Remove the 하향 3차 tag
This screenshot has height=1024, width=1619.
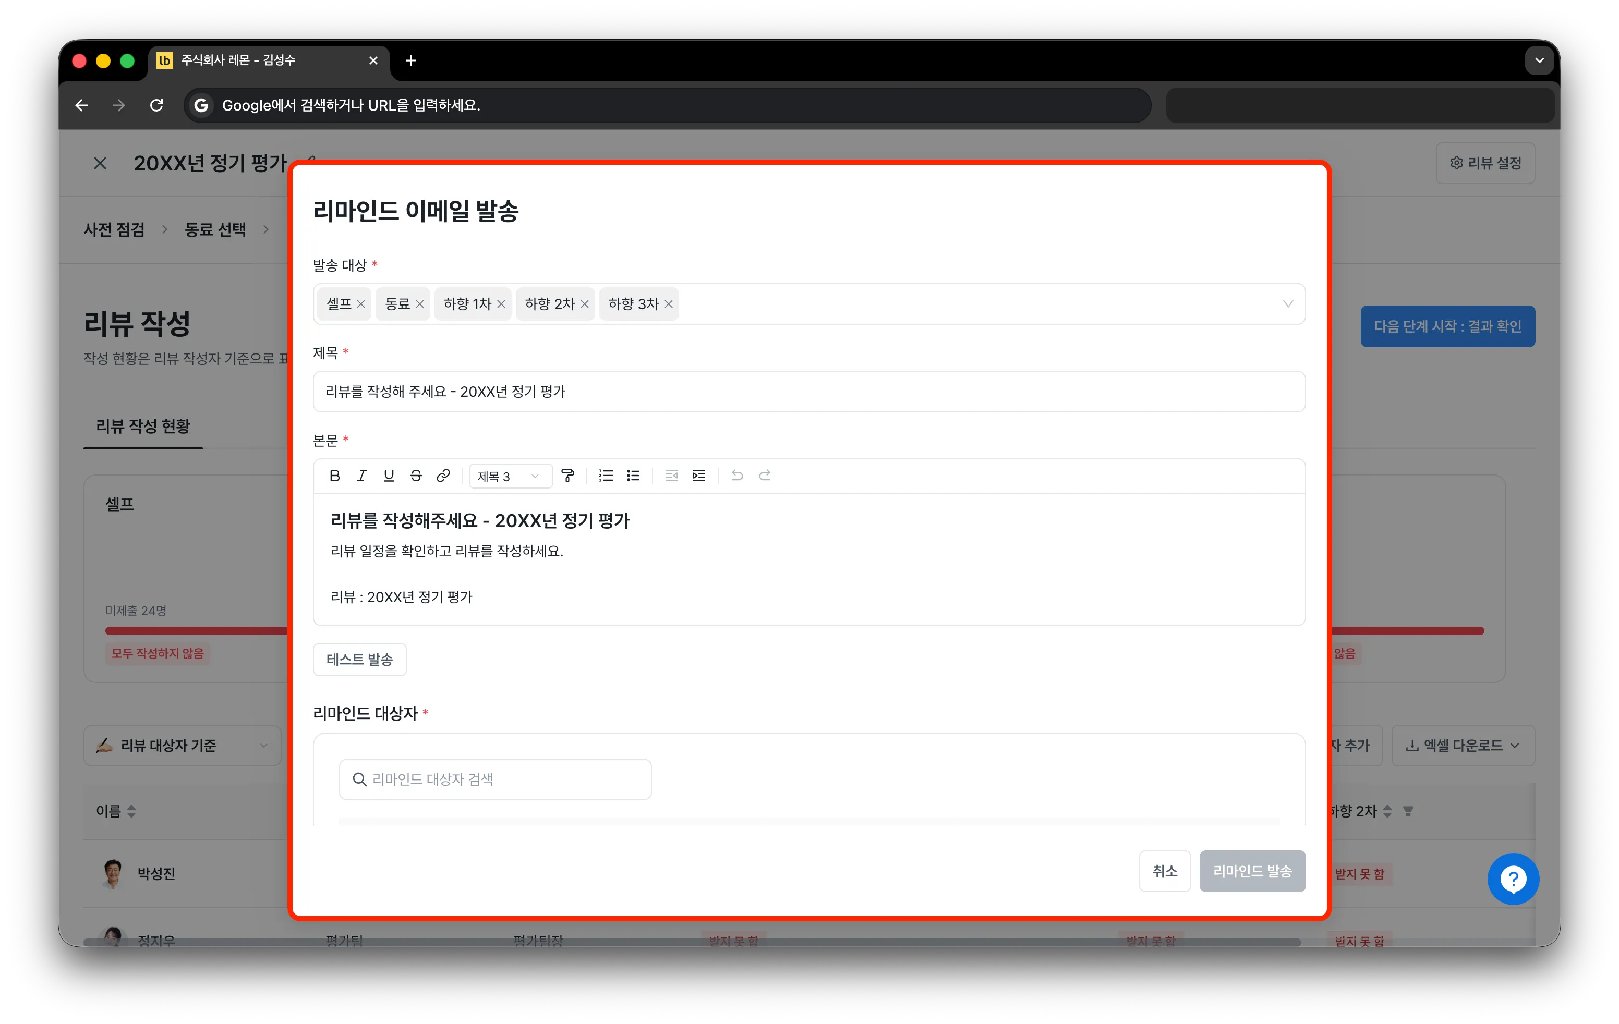[668, 304]
